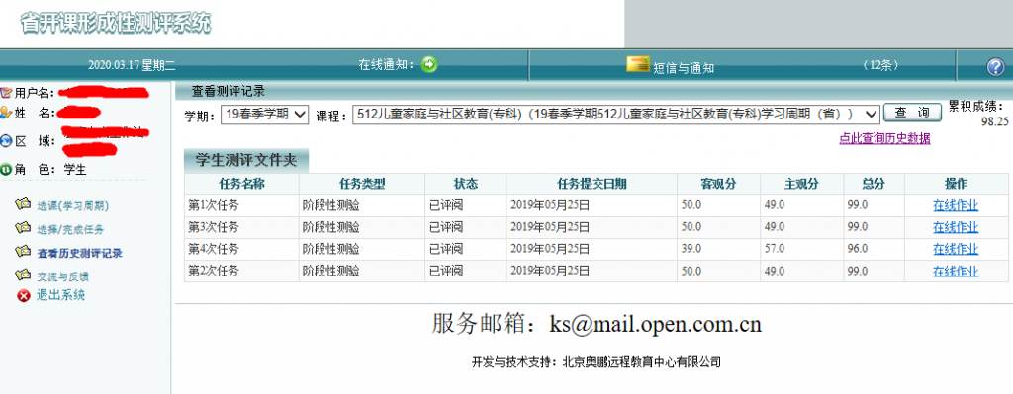Click the username icon in the sidebar
The image size is (1013, 394).
pos(7,92)
